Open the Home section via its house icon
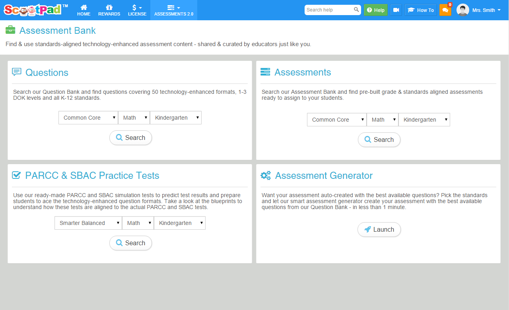509x310 pixels. tap(84, 10)
